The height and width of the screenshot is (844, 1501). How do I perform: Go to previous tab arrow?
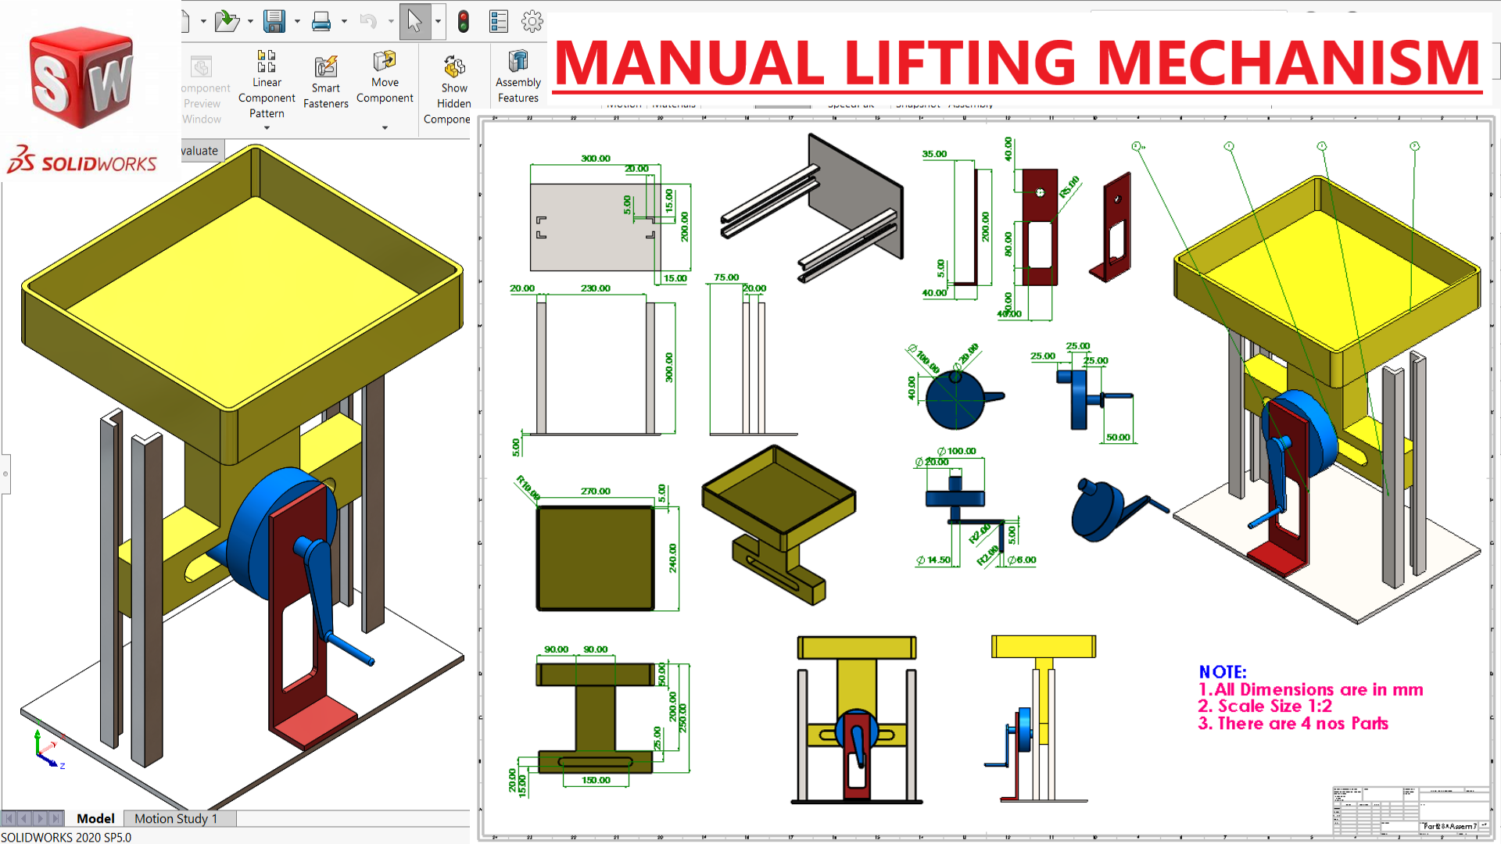[24, 818]
